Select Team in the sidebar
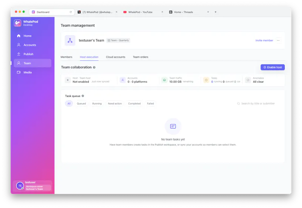 [x=32, y=63]
